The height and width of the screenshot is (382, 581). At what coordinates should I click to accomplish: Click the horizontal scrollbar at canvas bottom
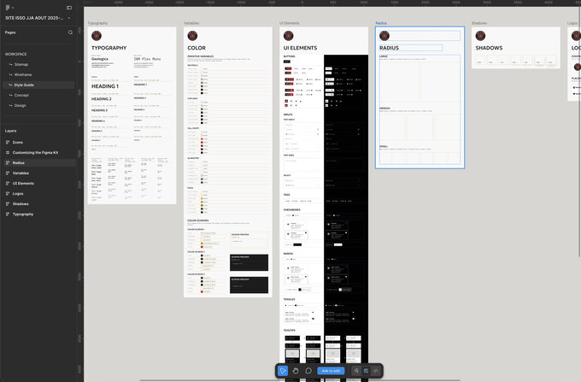tap(300, 380)
